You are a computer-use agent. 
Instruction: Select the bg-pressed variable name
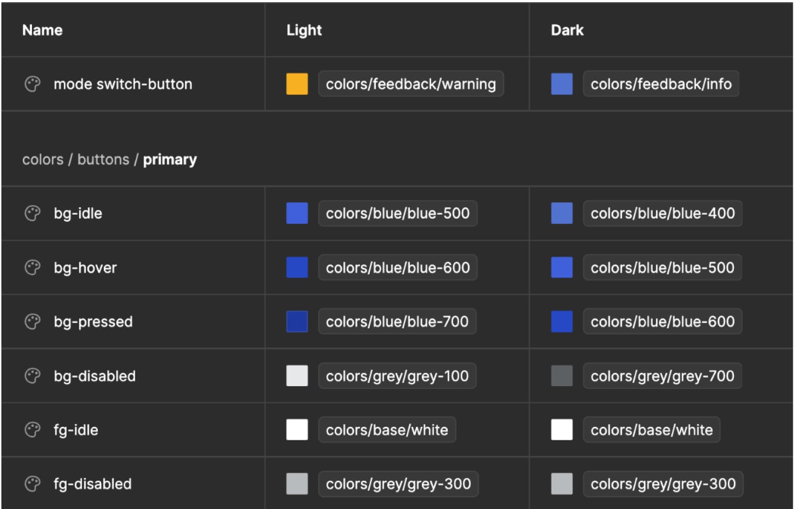(x=93, y=322)
